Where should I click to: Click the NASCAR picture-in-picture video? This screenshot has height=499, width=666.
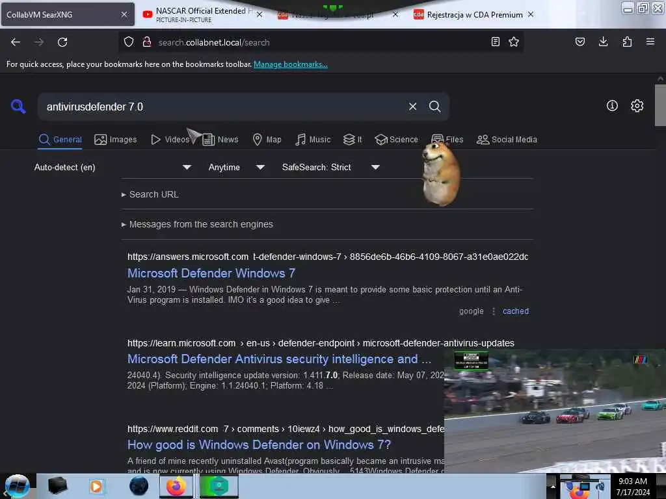pyautogui.click(x=555, y=411)
